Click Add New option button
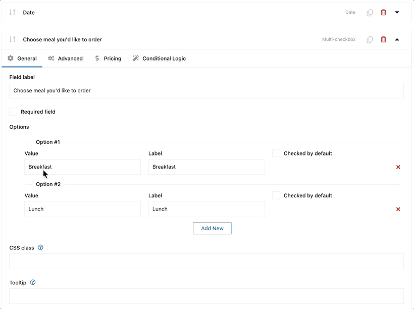 click(x=212, y=228)
